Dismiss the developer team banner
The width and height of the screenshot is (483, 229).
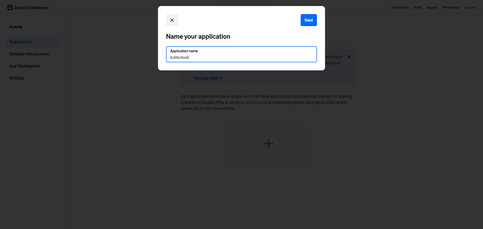click(349, 57)
